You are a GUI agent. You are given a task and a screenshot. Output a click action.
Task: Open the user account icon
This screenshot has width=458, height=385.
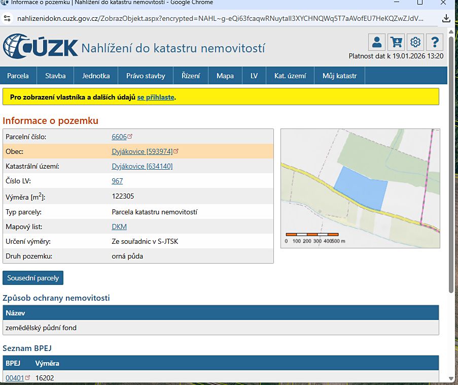click(377, 42)
